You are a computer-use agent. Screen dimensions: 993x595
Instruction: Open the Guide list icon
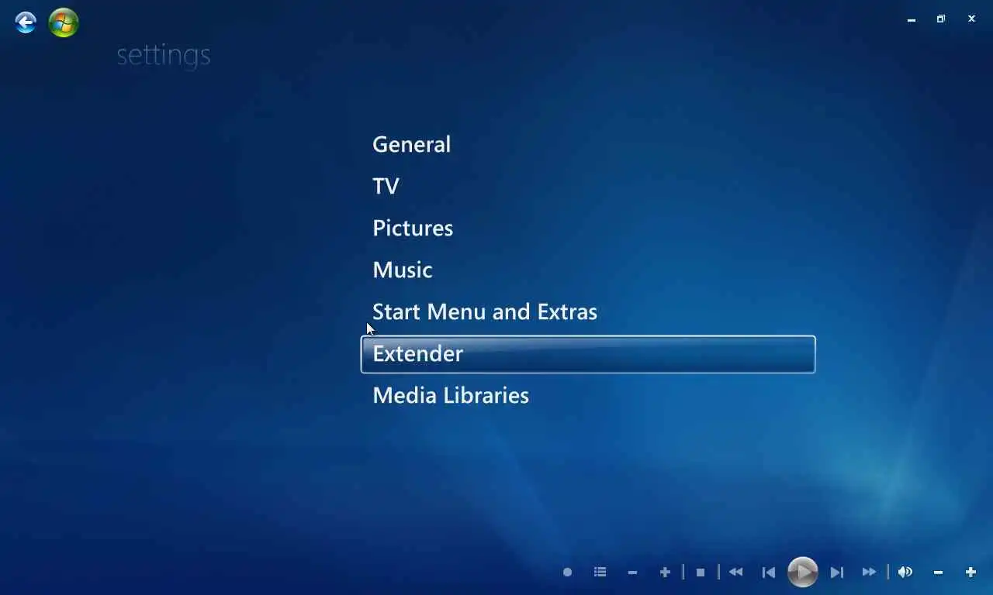click(x=600, y=572)
